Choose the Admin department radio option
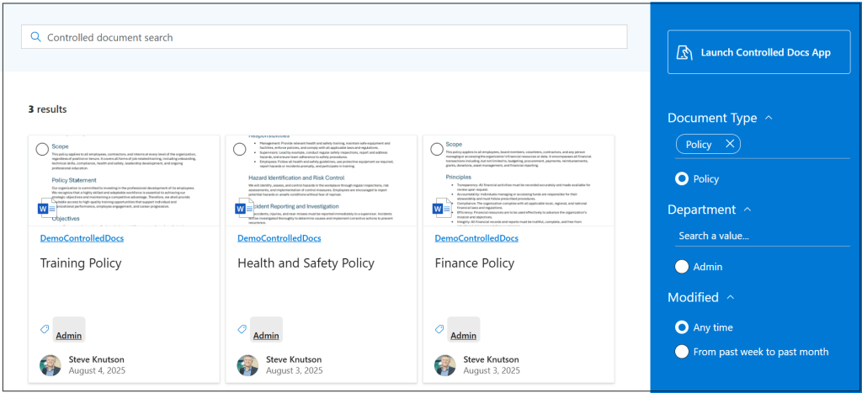 click(x=683, y=267)
